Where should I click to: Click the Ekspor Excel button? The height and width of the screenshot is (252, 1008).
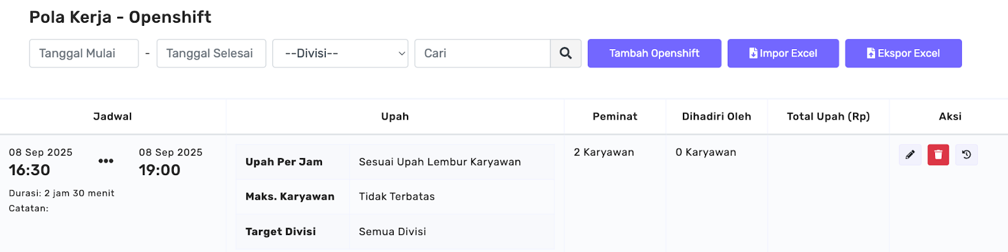point(903,54)
